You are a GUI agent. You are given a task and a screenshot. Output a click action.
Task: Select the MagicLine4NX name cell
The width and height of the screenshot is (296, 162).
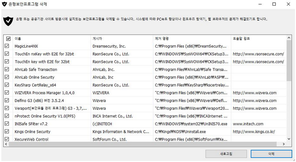point(26,46)
